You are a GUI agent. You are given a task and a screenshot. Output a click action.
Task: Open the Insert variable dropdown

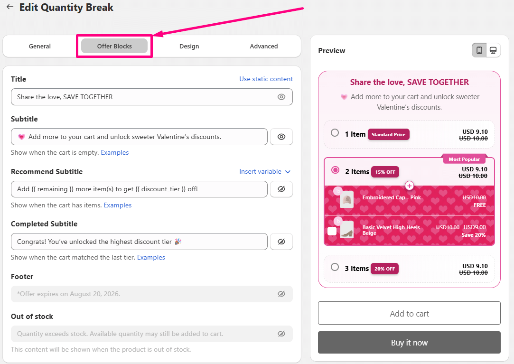[x=265, y=171]
